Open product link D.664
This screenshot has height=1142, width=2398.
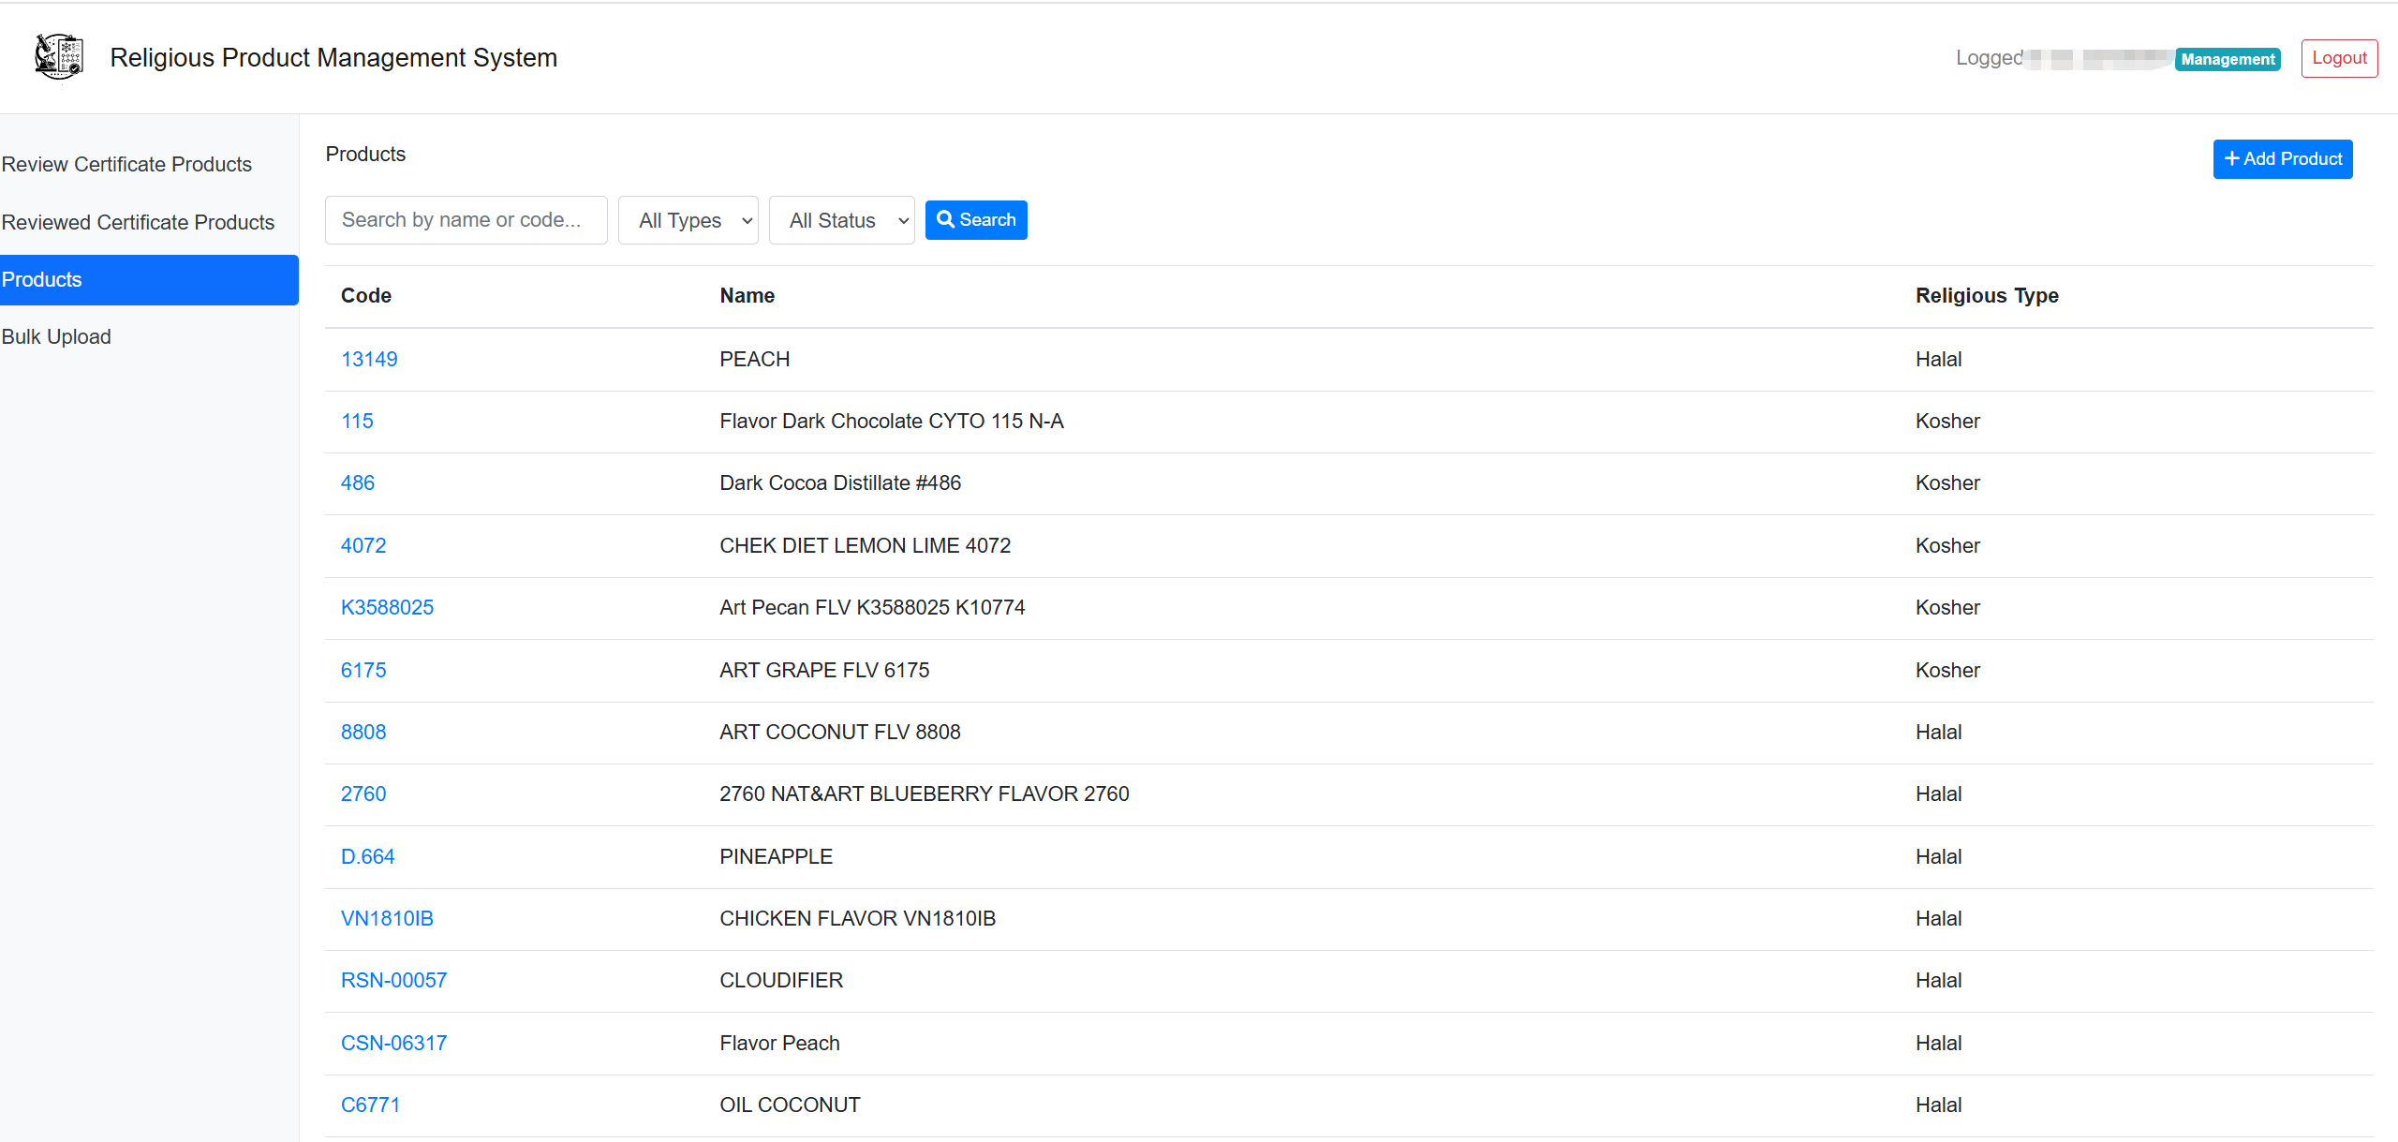367,856
